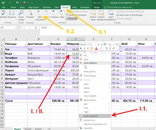
Task: Click the formula bar showing 12,43
Action: click(x=98, y=31)
